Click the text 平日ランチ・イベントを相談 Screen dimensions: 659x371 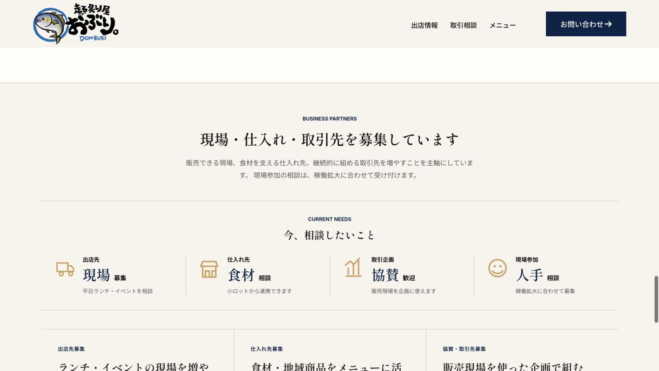[x=118, y=291]
